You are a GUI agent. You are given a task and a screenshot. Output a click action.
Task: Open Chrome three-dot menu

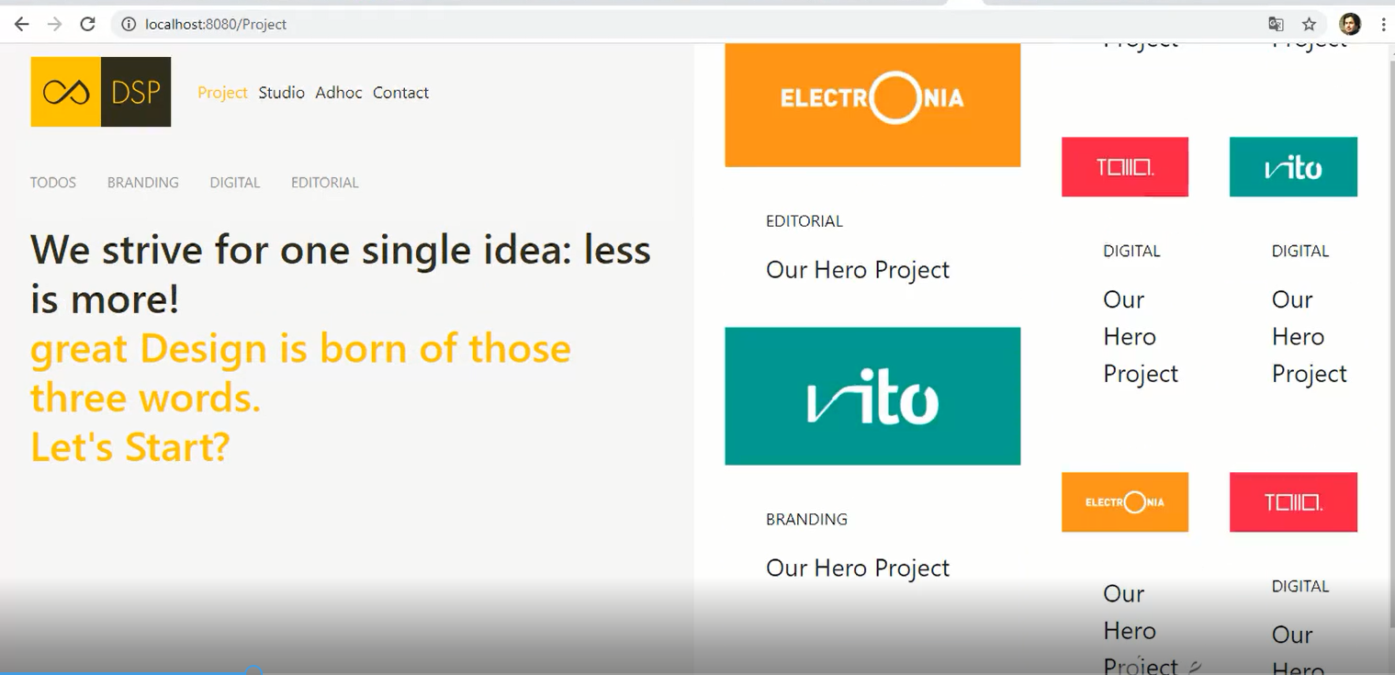(1383, 24)
